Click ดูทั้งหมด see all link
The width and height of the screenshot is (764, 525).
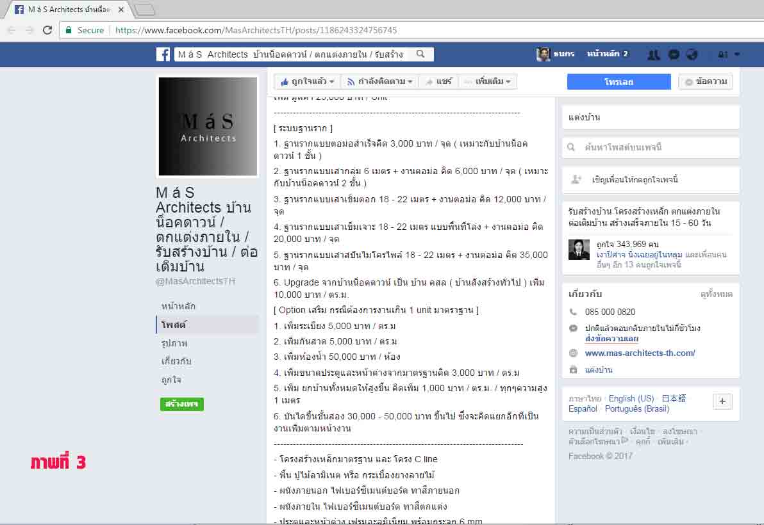pos(717,295)
